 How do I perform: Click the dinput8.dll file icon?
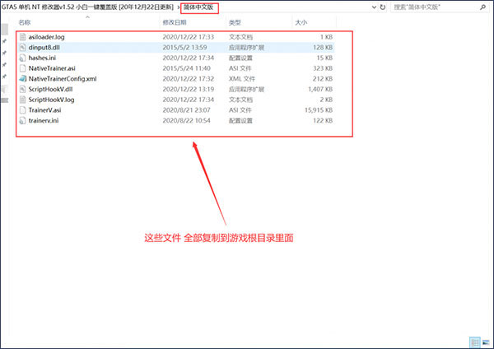tap(22, 48)
